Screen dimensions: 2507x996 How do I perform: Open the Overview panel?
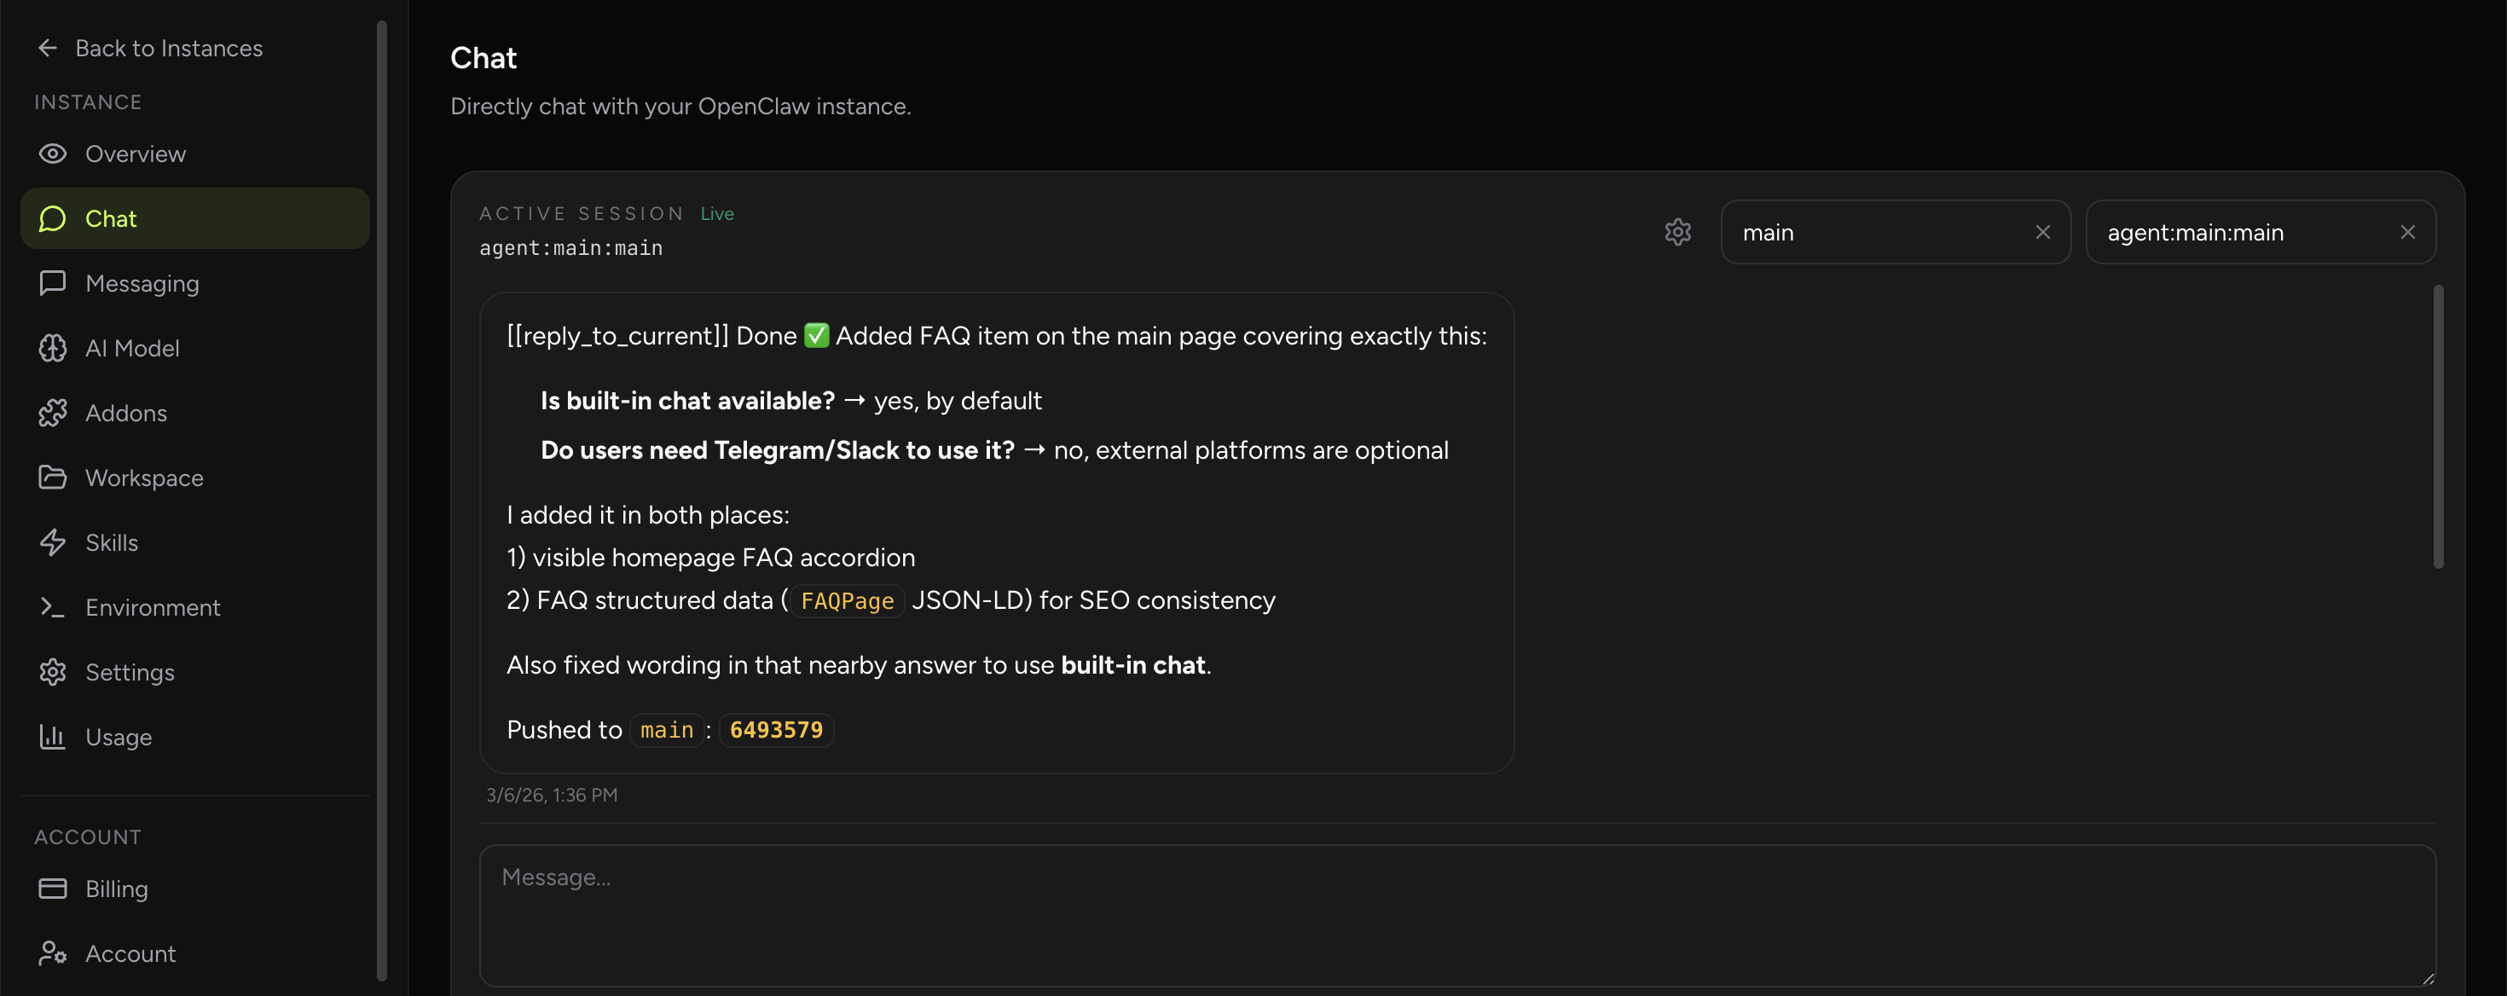135,153
